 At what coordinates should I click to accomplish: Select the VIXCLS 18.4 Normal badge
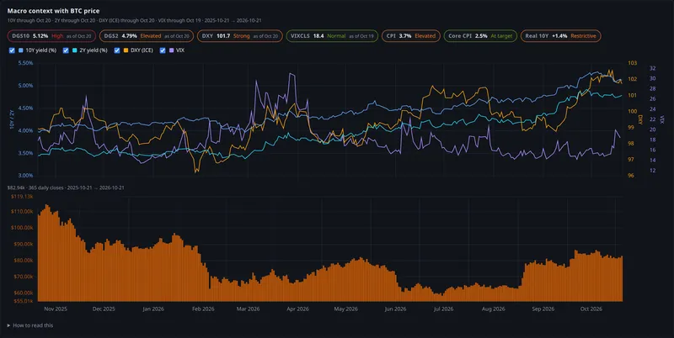(332, 36)
